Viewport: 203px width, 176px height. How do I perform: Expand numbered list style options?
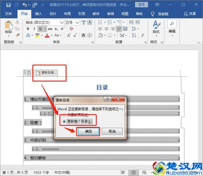(x=115, y=23)
